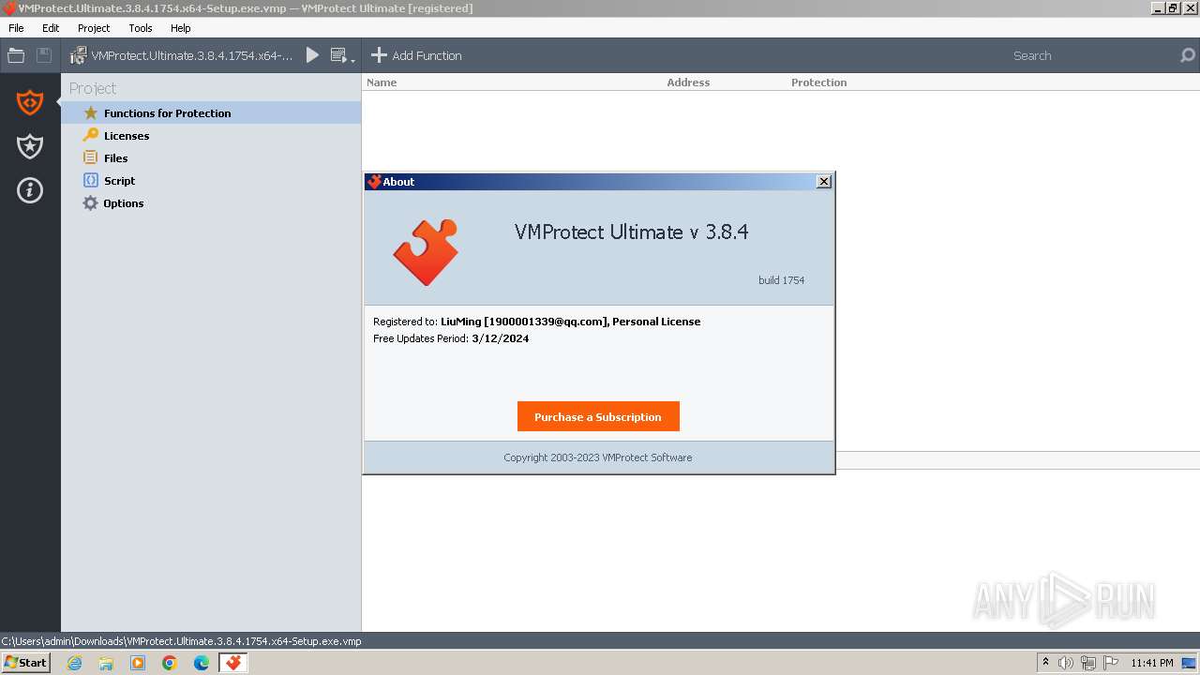Open the Tools menu
Viewport: 1200px width, 675px height.
click(x=141, y=28)
